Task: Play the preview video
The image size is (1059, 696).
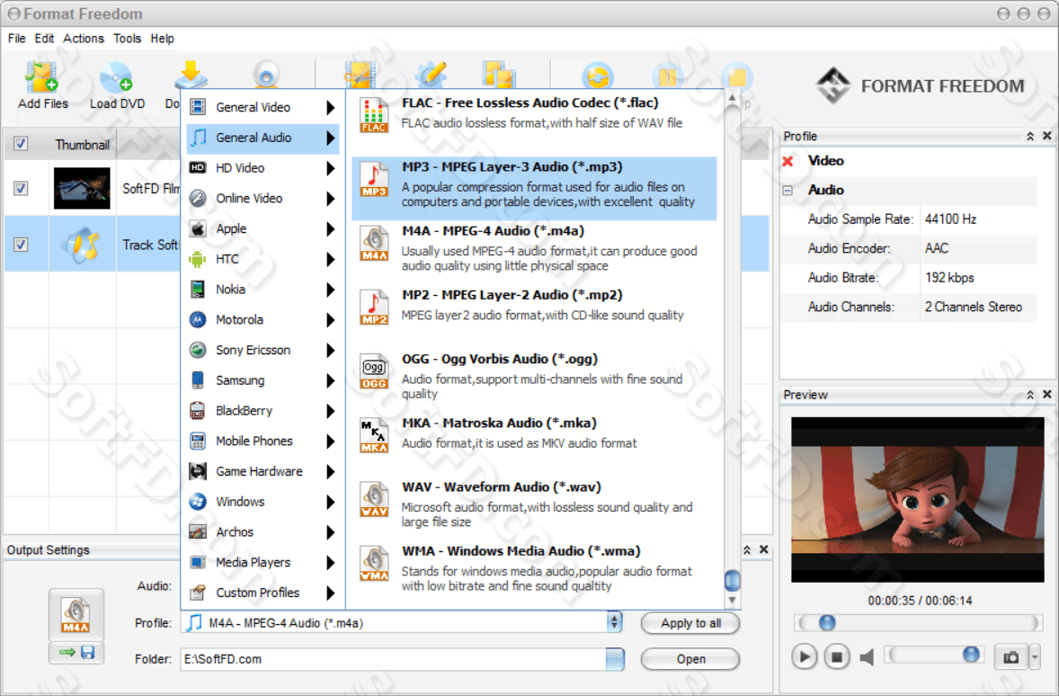Action: (x=804, y=656)
